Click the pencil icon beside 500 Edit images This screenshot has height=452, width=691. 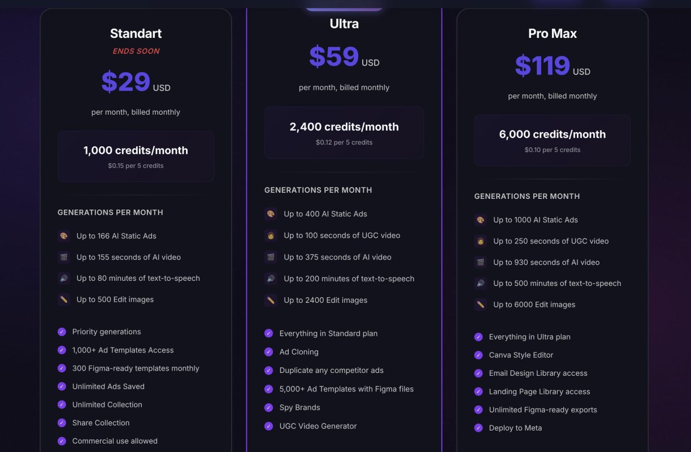(64, 299)
